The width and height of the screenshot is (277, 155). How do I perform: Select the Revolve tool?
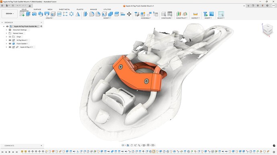point(35,14)
